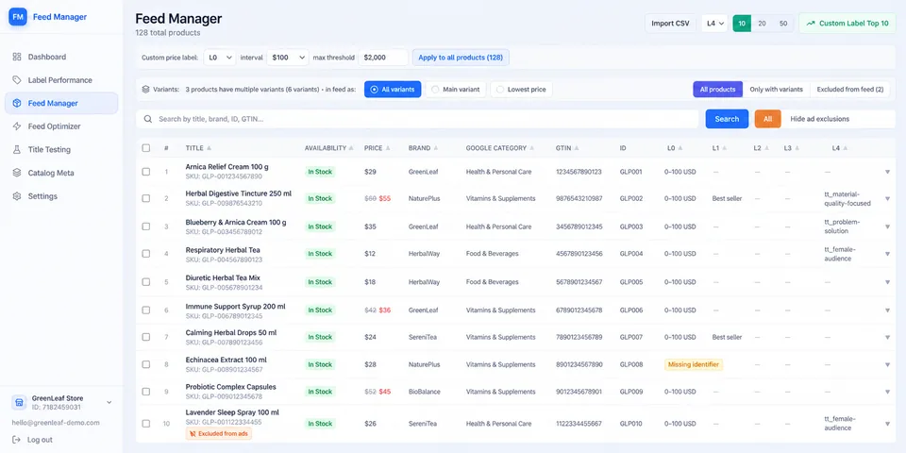Open Label Performance from the sidebar
The width and height of the screenshot is (906, 453).
61,79
